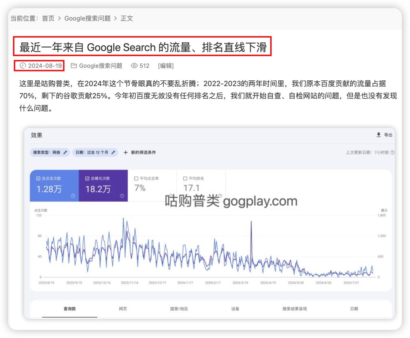Click the clock icon beside 2024-08-19
Viewport: 410px width, 338px height.
(x=23, y=66)
